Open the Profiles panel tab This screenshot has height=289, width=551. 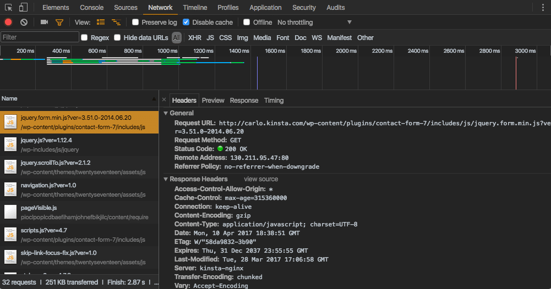click(228, 7)
